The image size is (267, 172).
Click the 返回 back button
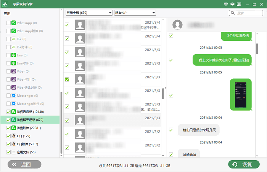24,164
